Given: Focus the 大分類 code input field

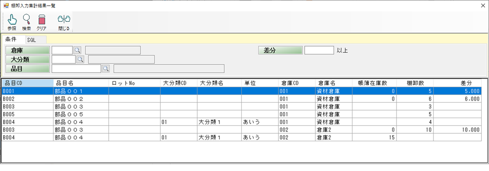Looking at the screenshot, I should 64,59.
